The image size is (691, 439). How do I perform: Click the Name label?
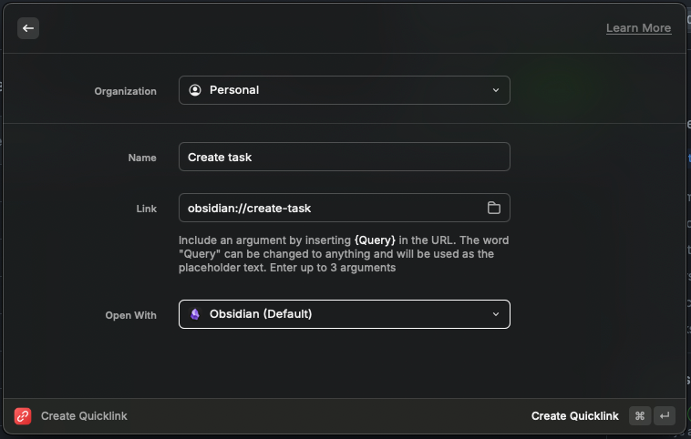point(142,158)
